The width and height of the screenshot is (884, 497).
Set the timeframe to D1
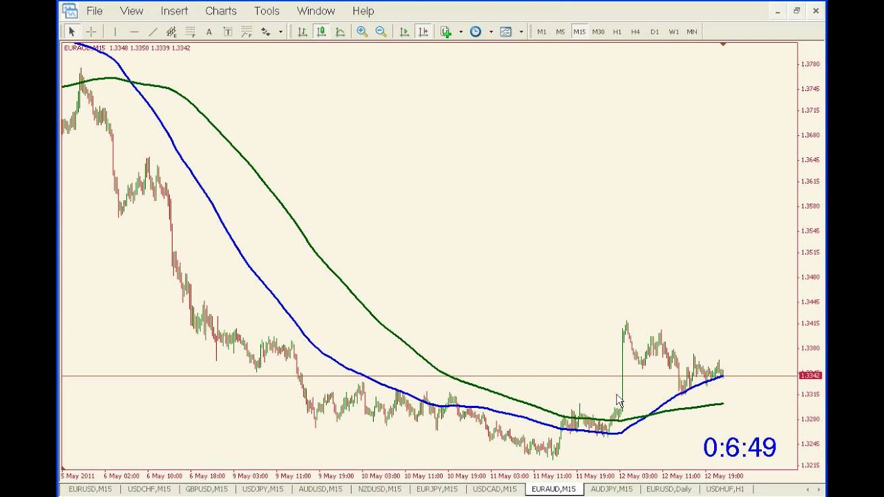point(654,32)
